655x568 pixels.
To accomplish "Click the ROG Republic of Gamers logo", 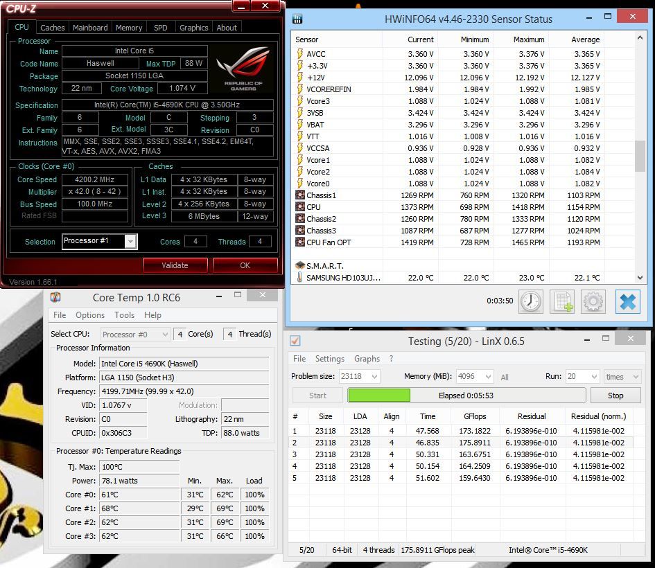I will coord(243,68).
